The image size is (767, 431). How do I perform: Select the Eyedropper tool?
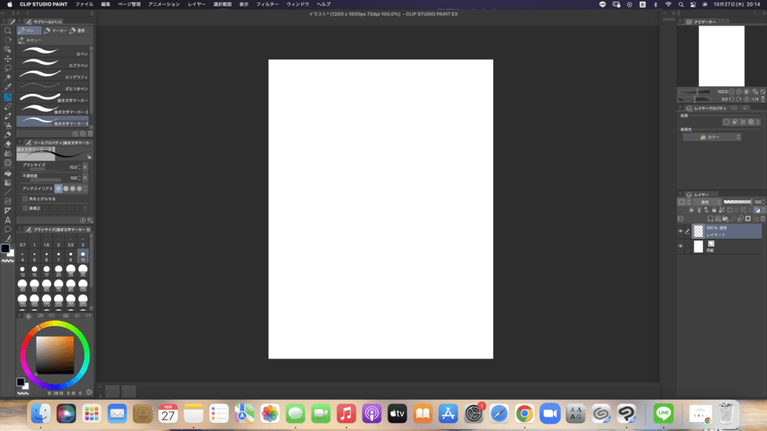pyautogui.click(x=8, y=87)
